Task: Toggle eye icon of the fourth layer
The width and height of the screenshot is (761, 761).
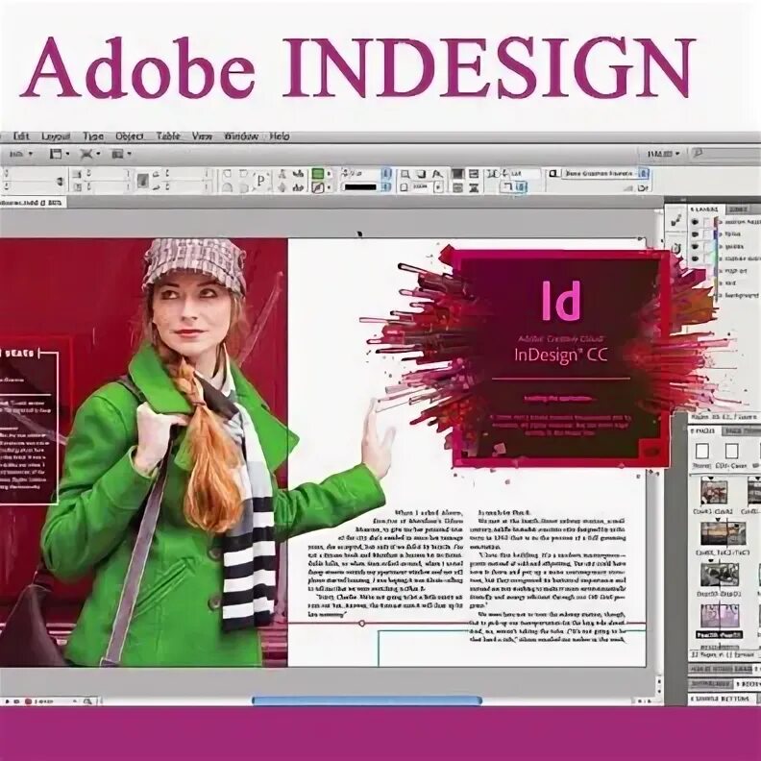Action: [x=695, y=258]
